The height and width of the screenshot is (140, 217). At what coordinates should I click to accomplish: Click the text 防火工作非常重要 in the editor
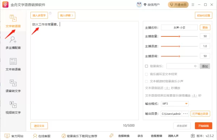click(x=45, y=25)
